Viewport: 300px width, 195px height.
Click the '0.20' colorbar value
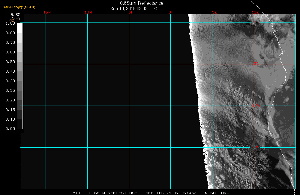[10, 100]
